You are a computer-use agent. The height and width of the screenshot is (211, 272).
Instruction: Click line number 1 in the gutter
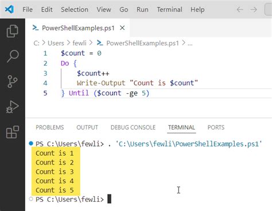pos(45,53)
